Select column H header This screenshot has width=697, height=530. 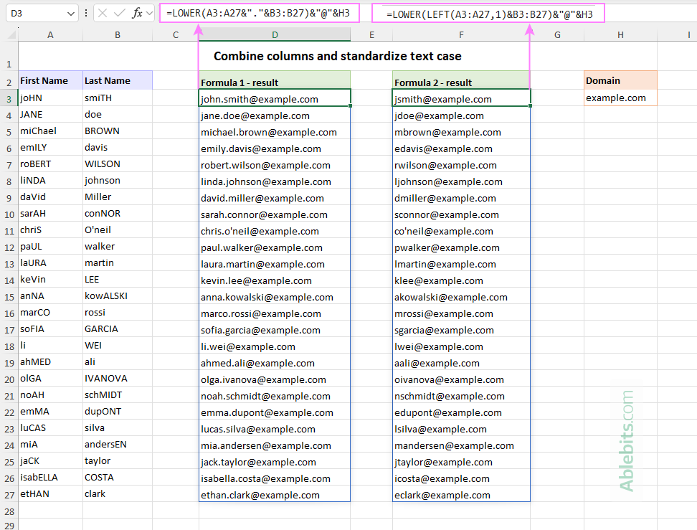point(620,34)
